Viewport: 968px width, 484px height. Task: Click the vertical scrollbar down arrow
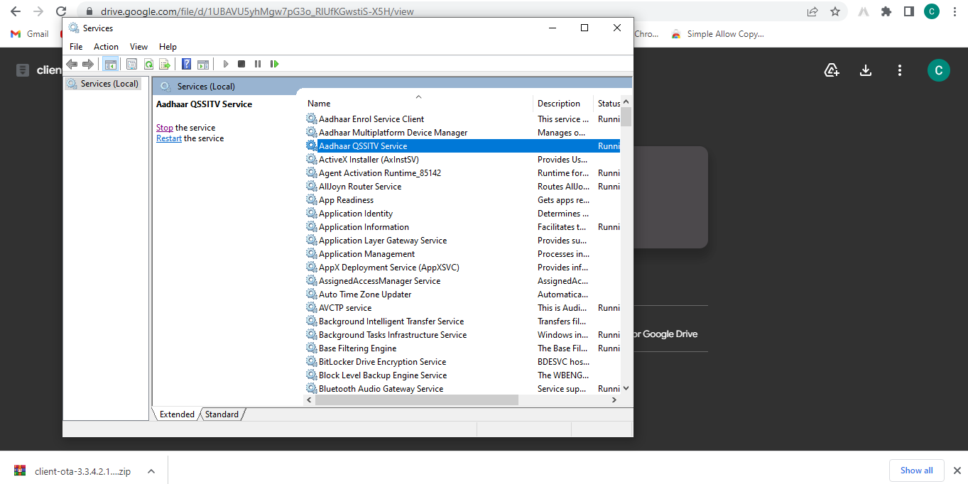[x=626, y=388]
